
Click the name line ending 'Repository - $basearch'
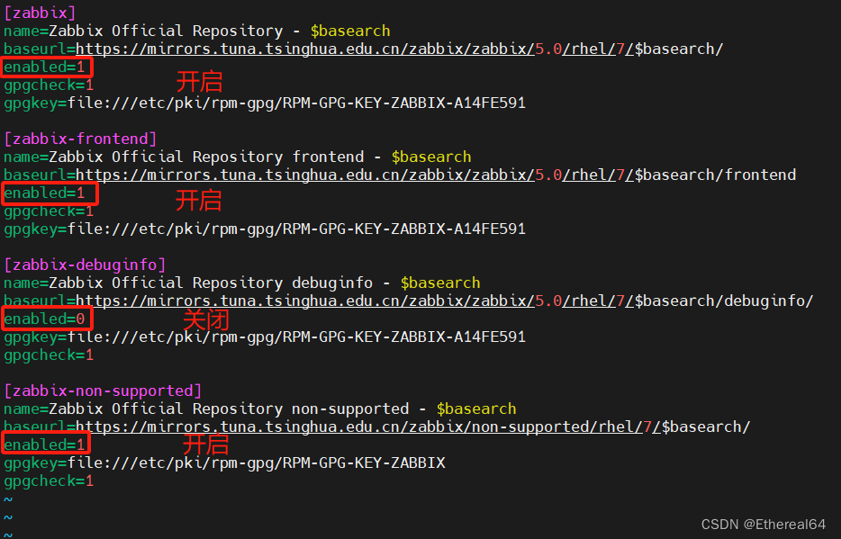(197, 31)
